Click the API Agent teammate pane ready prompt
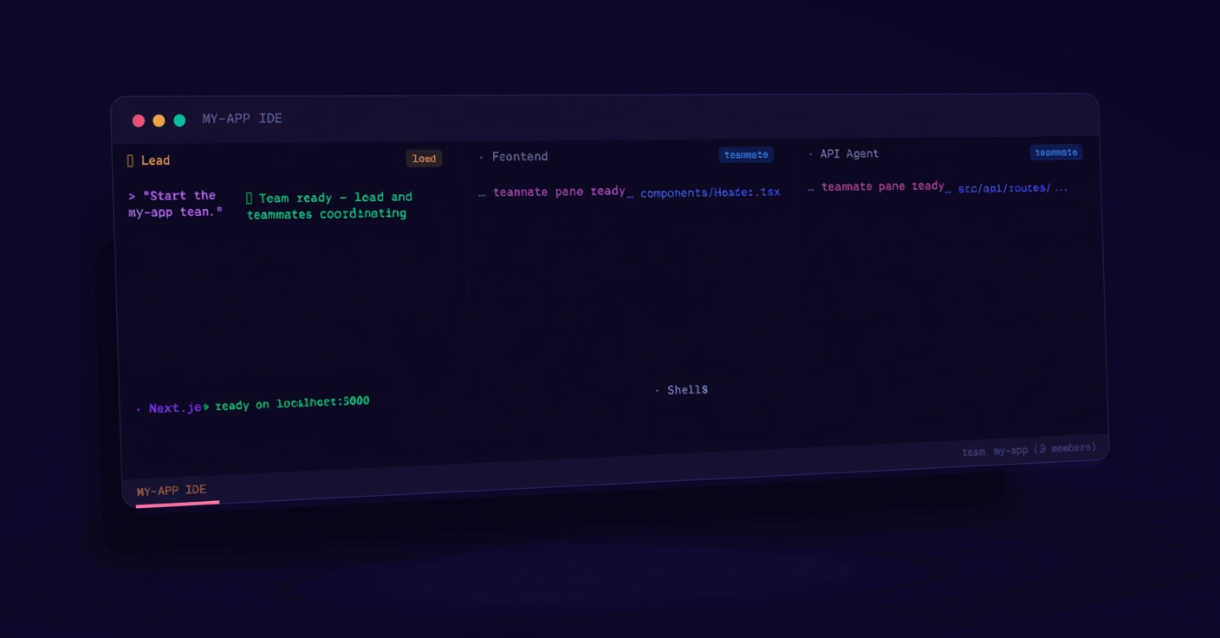This screenshot has height=638, width=1220. pos(882,186)
